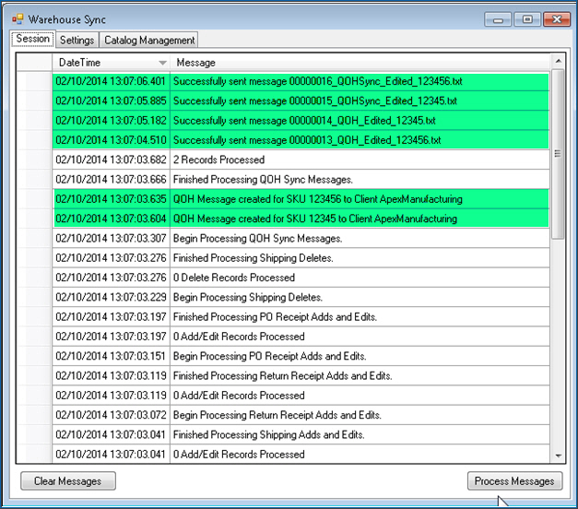Select message 00000015_QOHSync_Edited_12345.txt
This screenshot has width=578, height=509.
[x=360, y=101]
